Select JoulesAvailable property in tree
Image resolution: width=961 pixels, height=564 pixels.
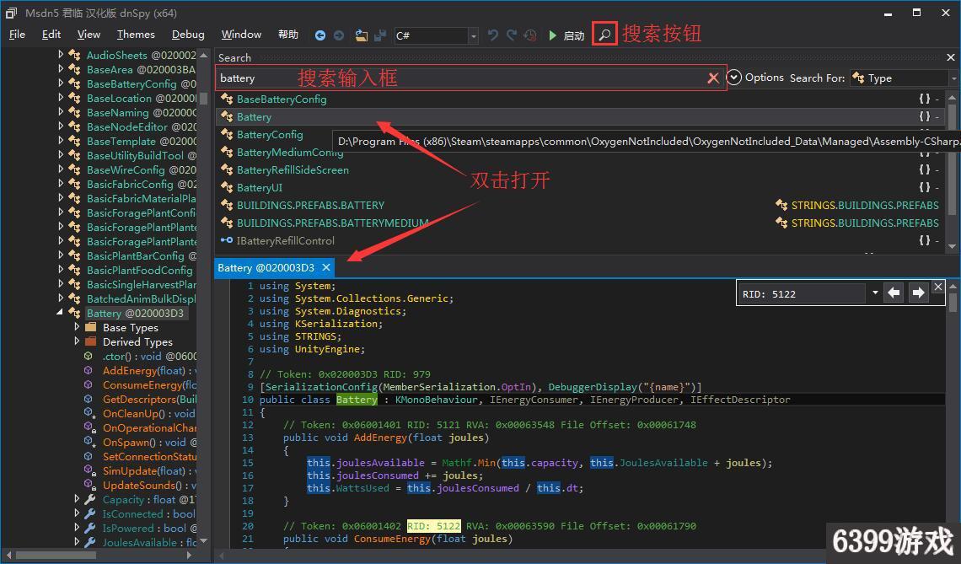pos(149,543)
